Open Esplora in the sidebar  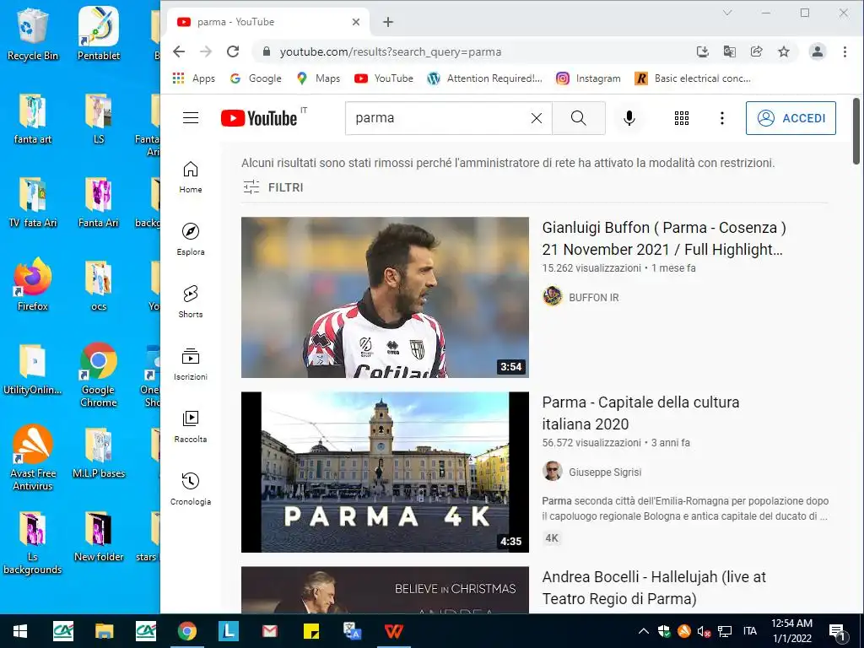click(191, 239)
